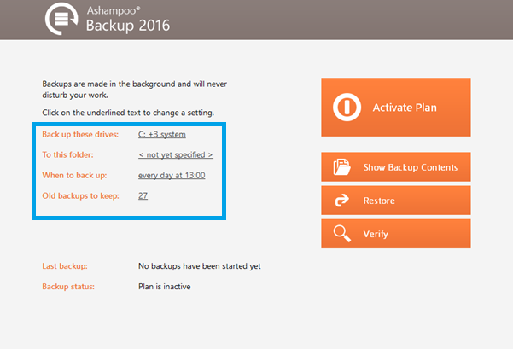Screen dimensions: 513x349
Task: Click the curved arrow Restore icon
Action: (342, 201)
